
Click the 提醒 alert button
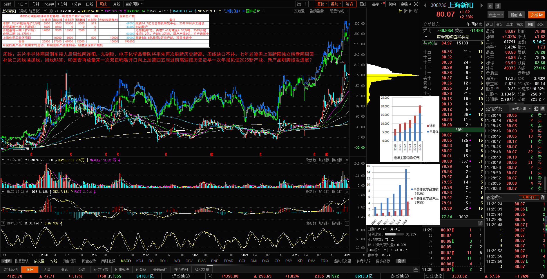tap(516, 15)
